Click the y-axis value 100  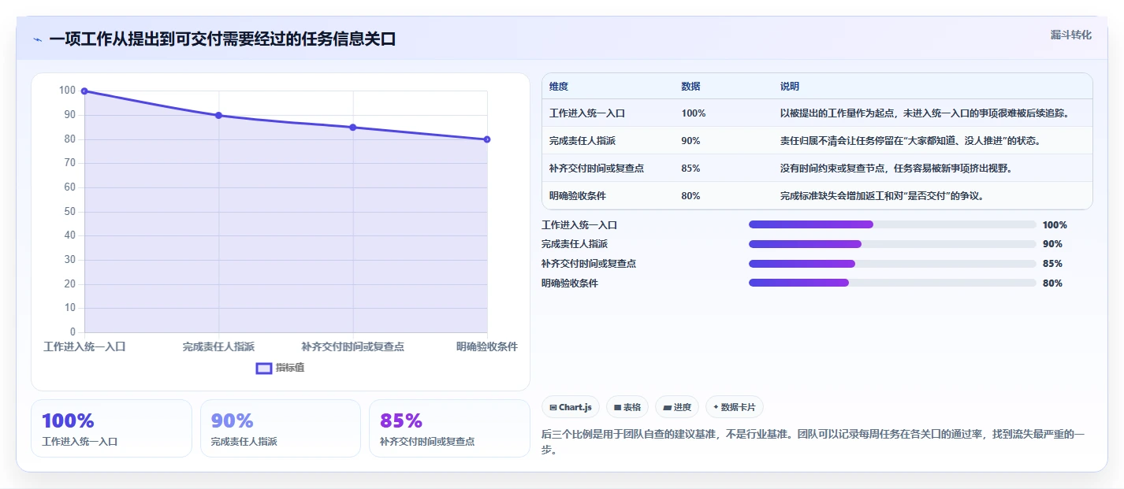(x=67, y=91)
